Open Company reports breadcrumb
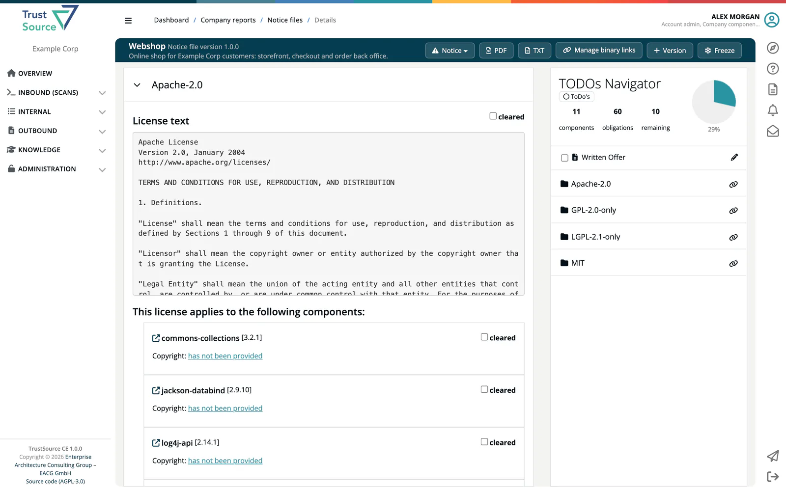 click(x=228, y=20)
